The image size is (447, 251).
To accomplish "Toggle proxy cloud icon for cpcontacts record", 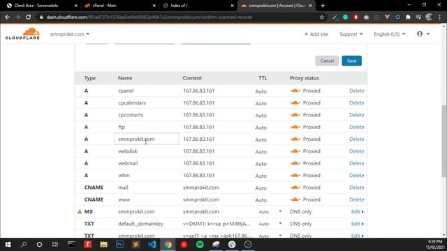I will [x=295, y=115].
